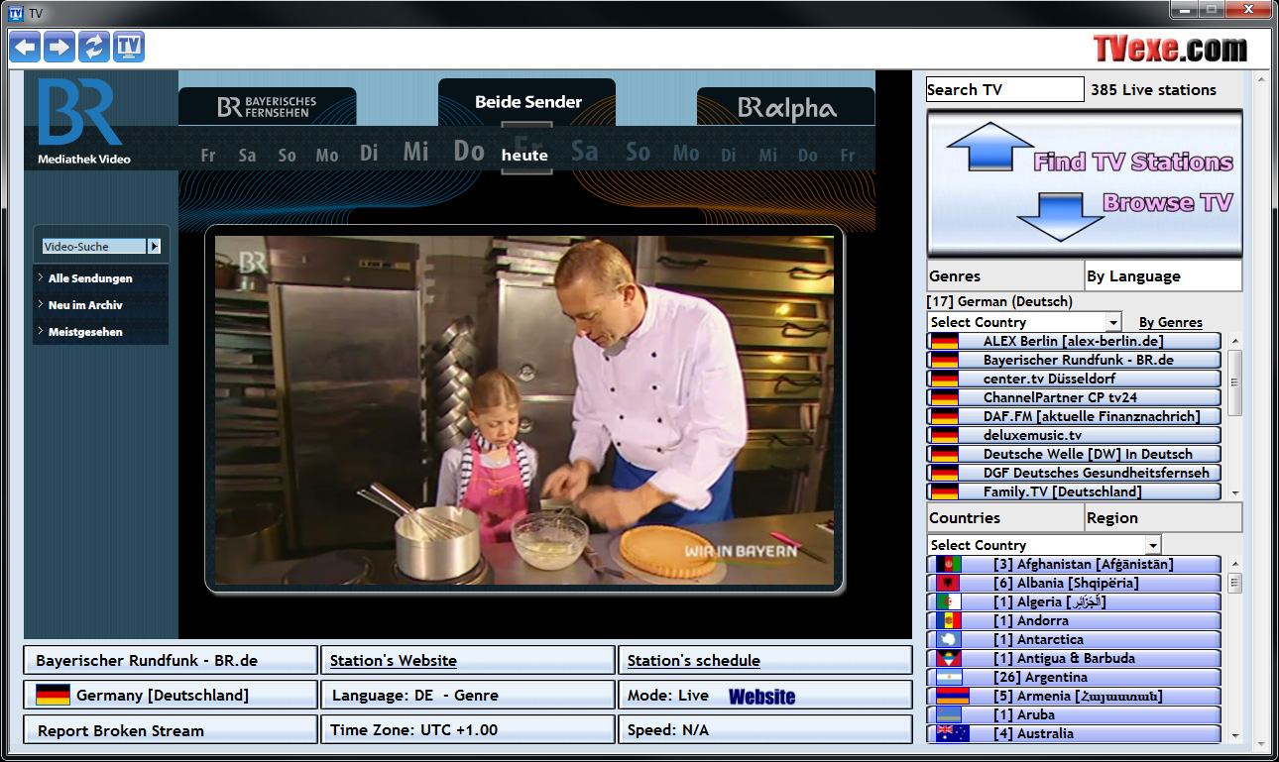This screenshot has width=1279, height=762.
Task: Click Time Zone: UTC +1.00 field
Action: [x=468, y=729]
